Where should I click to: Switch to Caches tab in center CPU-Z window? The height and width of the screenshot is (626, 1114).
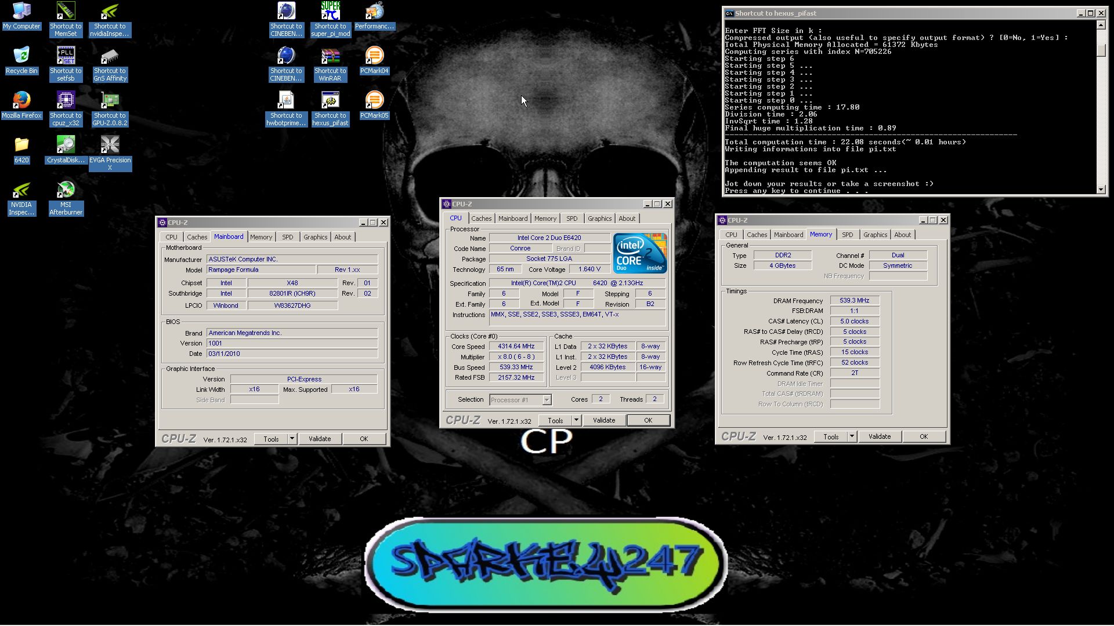[x=481, y=219]
